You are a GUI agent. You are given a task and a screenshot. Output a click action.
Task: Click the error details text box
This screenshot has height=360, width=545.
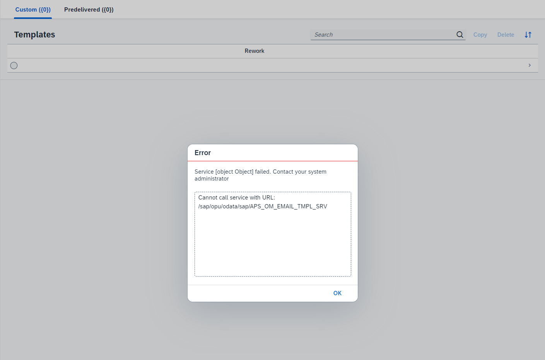[273, 234]
